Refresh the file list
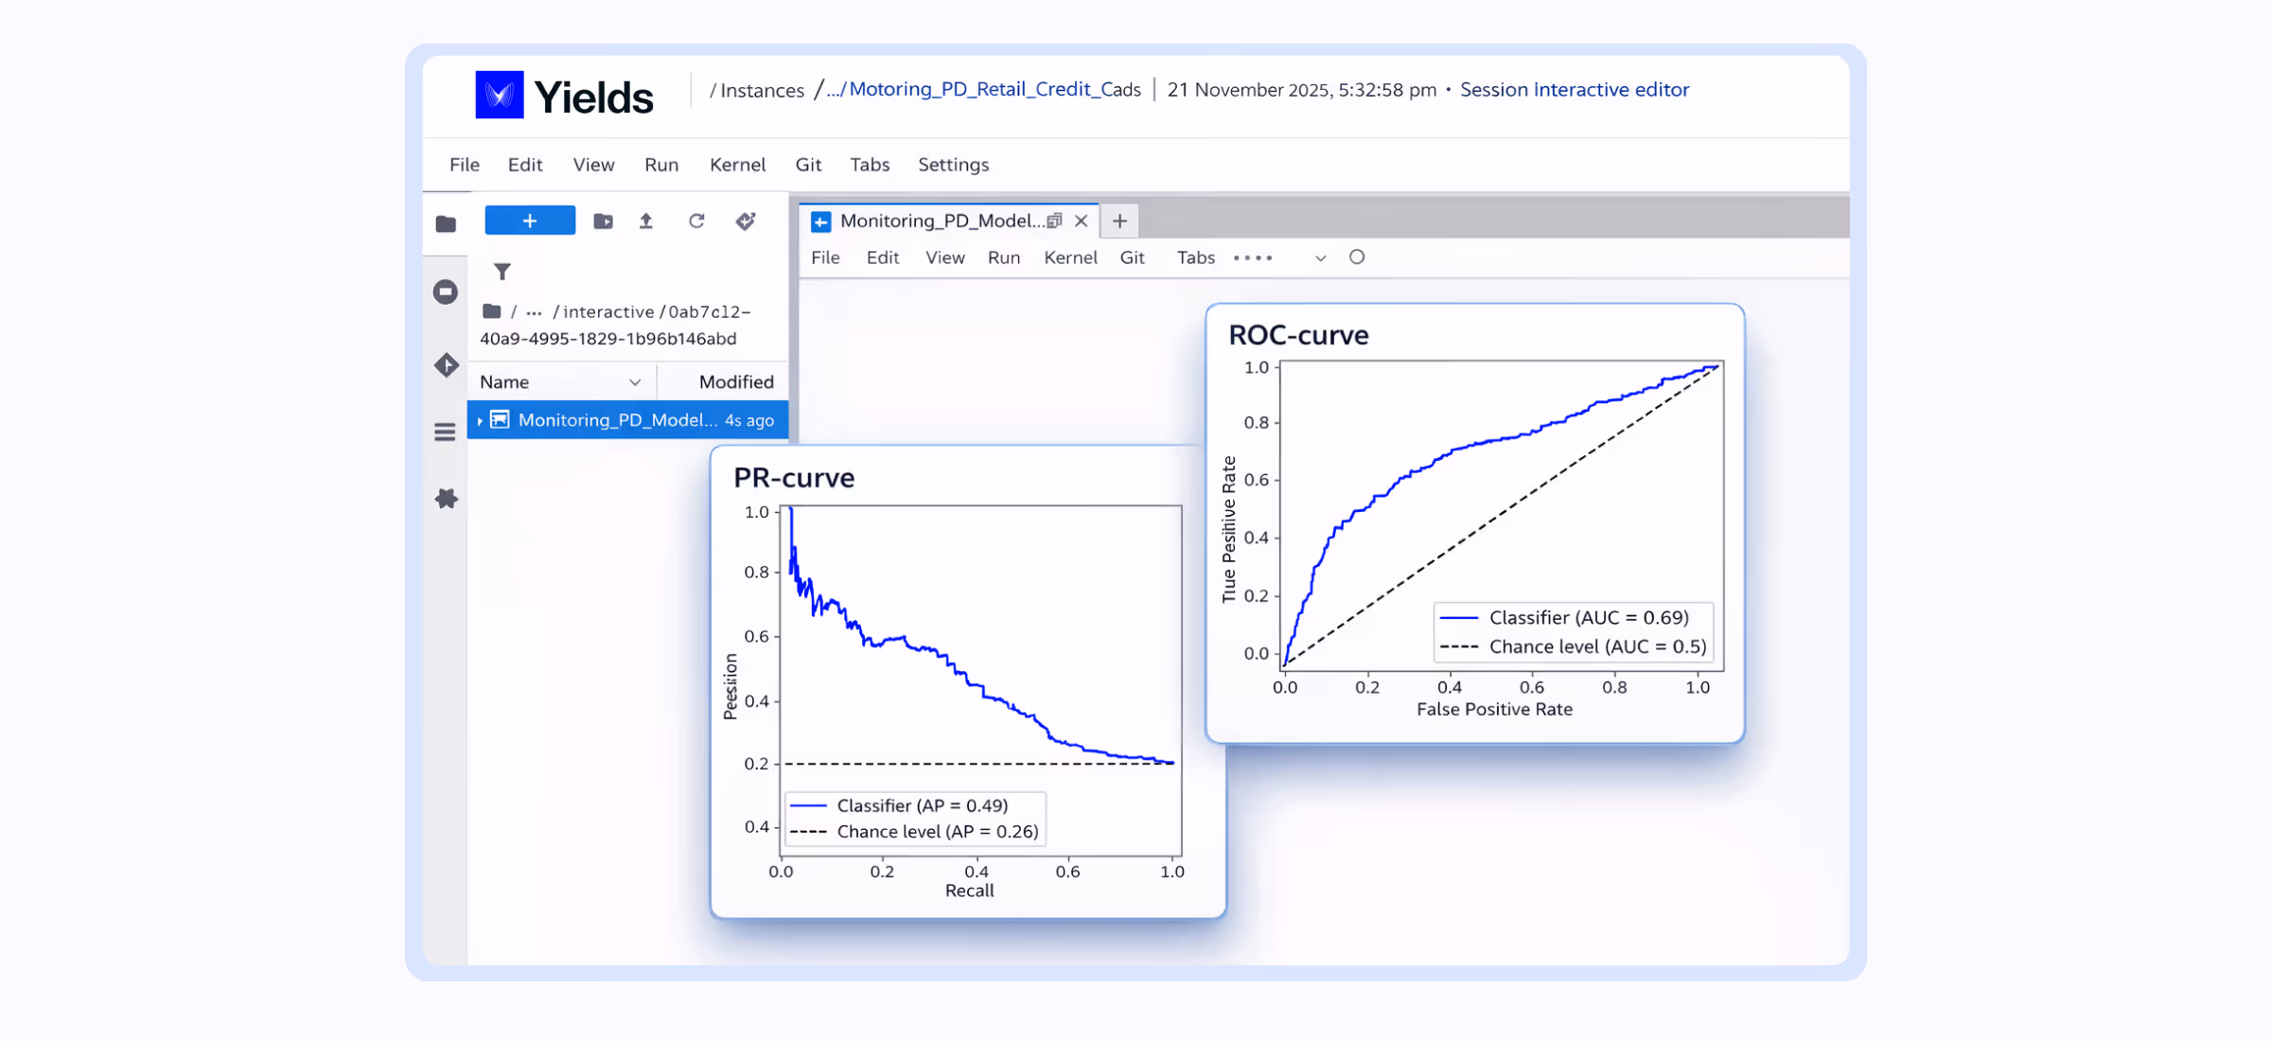 [696, 221]
